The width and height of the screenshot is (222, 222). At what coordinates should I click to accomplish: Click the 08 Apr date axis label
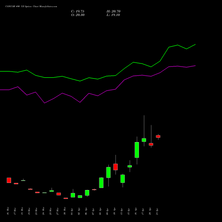[x=100, y=212]
